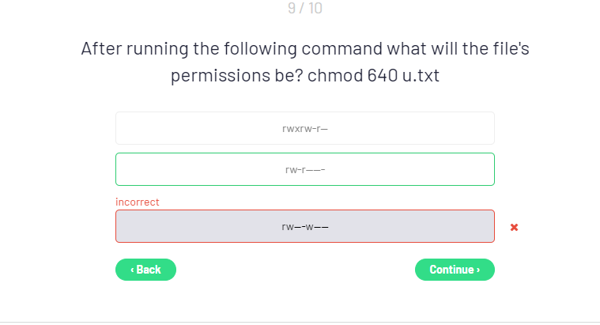
Task: Pick the red highlighted rw--w---- answer
Action: click(x=304, y=226)
